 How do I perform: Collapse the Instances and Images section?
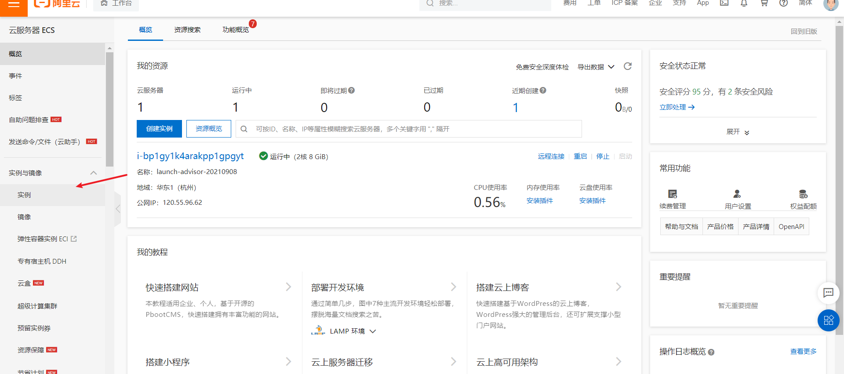pos(94,173)
